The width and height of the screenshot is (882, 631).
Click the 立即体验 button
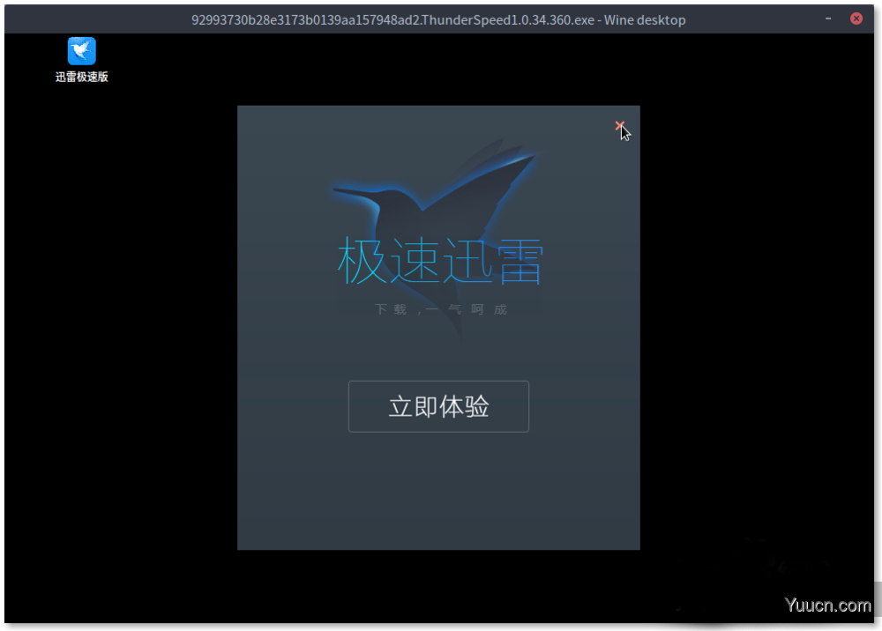tap(438, 406)
